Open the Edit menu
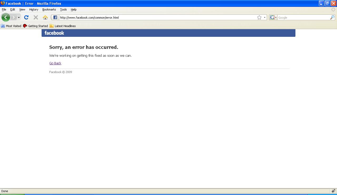337x195 pixels. click(13, 9)
